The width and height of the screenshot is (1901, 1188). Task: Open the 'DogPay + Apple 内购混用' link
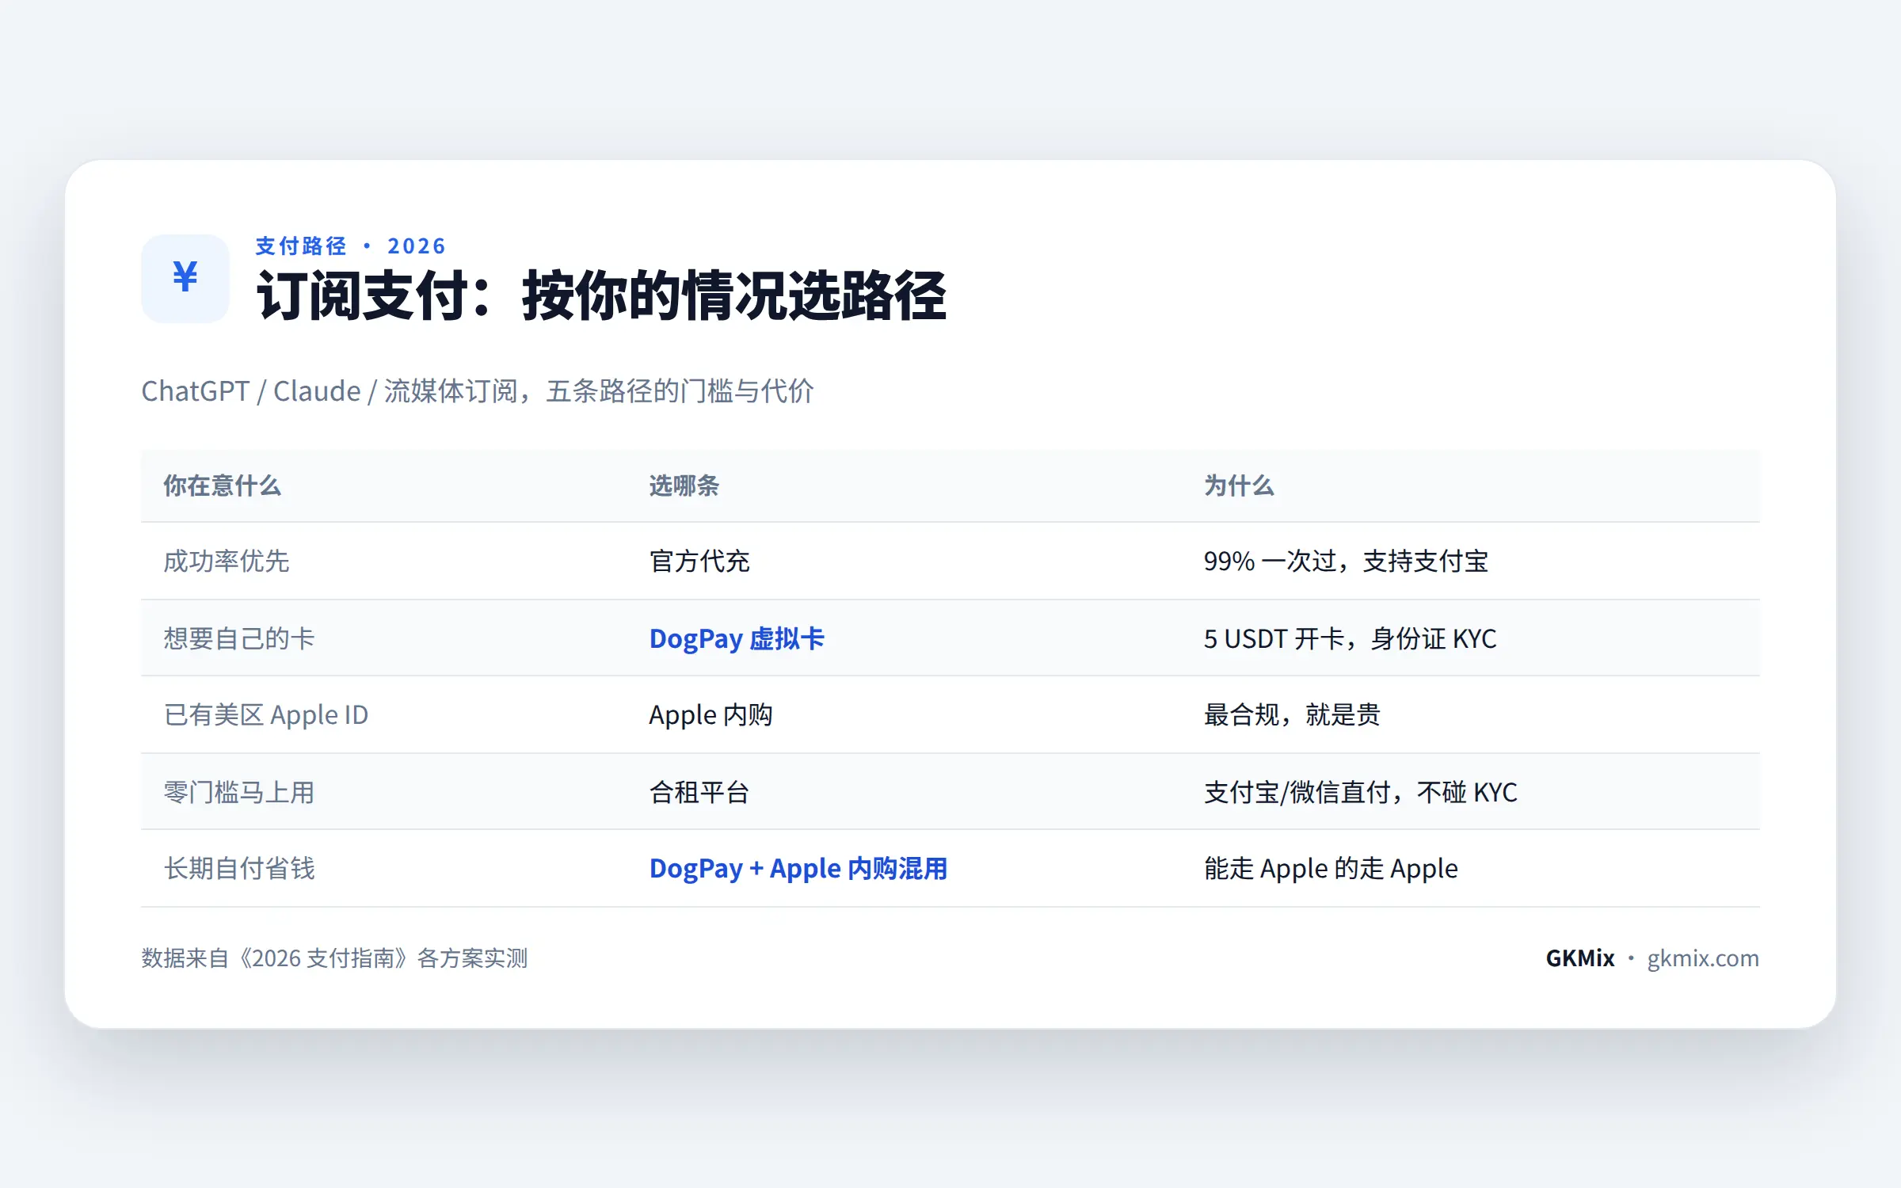[x=798, y=869]
